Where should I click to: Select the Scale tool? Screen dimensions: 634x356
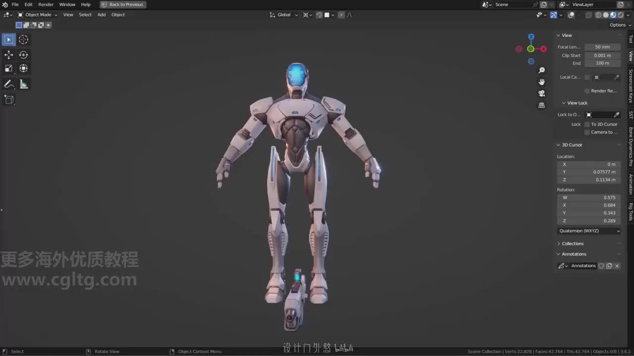click(x=9, y=68)
